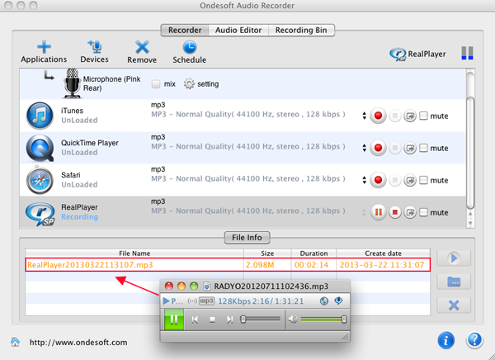Open format stepper for iTunes row
The image size is (495, 360).
click(x=364, y=116)
